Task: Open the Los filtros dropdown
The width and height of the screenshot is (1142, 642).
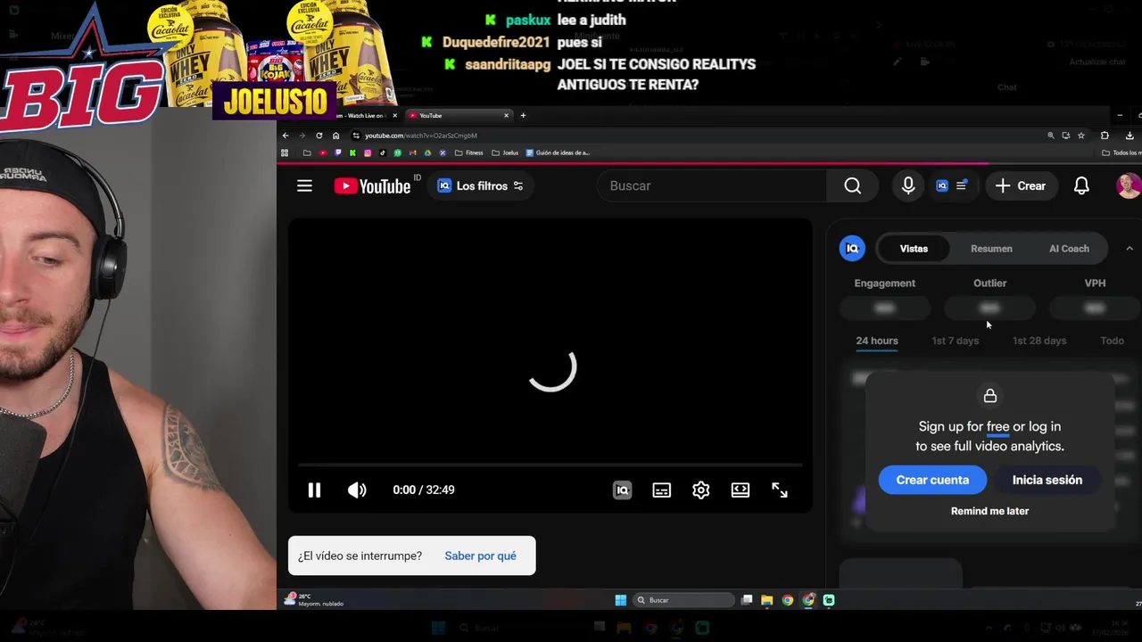Action: click(481, 185)
